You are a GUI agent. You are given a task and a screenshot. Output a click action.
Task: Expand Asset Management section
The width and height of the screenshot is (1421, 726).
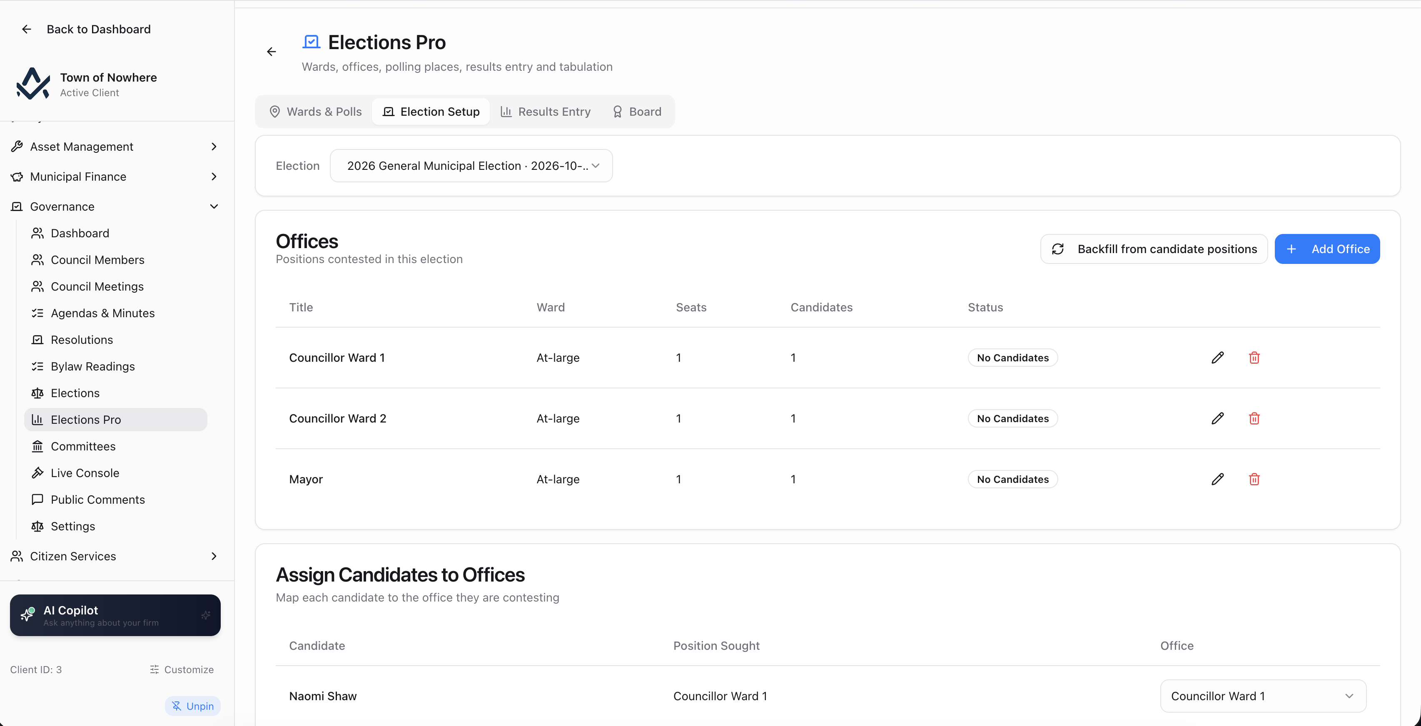coord(115,147)
